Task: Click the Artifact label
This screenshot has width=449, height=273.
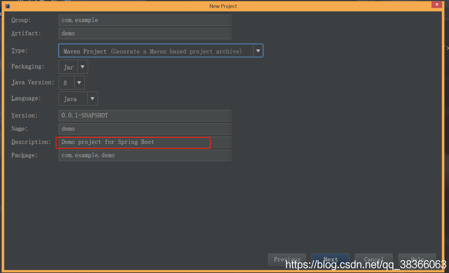Action: pos(26,33)
